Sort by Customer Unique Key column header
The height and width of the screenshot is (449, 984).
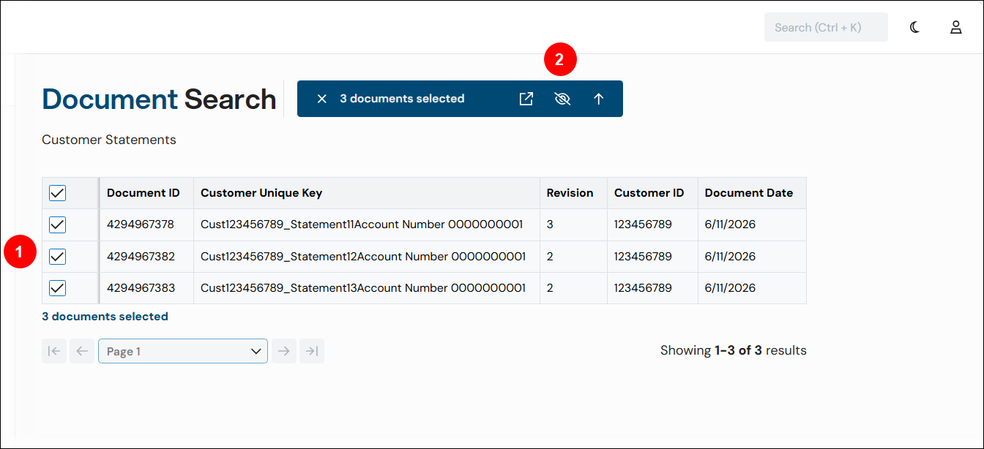point(367,193)
